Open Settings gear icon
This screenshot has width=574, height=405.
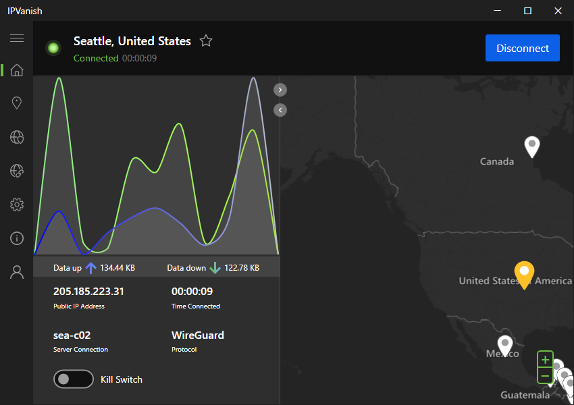[17, 205]
